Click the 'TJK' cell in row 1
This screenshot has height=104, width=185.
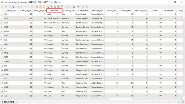pyautogui.click(x=11, y=14)
